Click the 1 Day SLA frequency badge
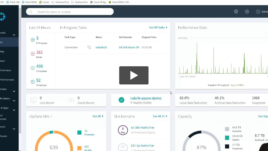The width and height of the screenshot is (268, 151). (123, 130)
